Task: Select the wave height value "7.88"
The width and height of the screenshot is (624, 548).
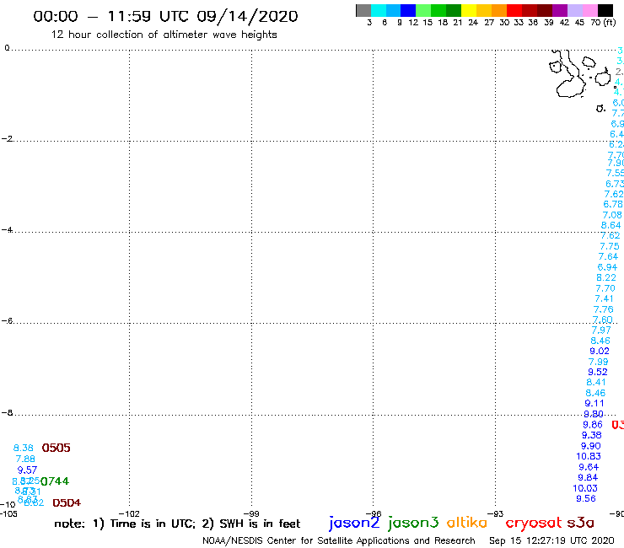Action: [x=25, y=459]
